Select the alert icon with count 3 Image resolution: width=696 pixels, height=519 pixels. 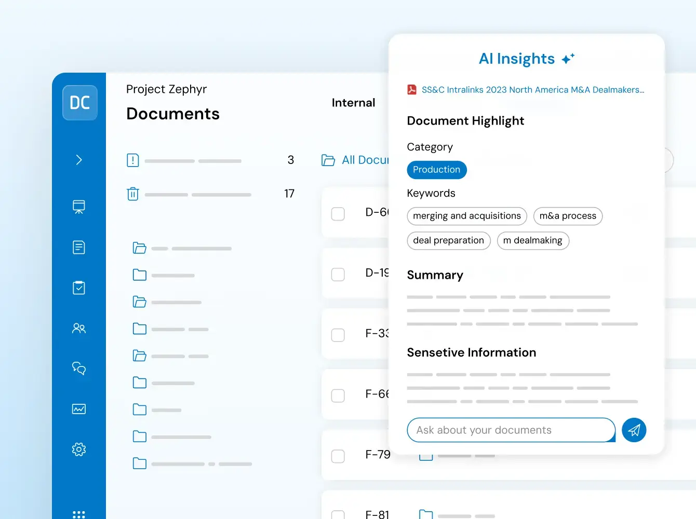coord(132,160)
